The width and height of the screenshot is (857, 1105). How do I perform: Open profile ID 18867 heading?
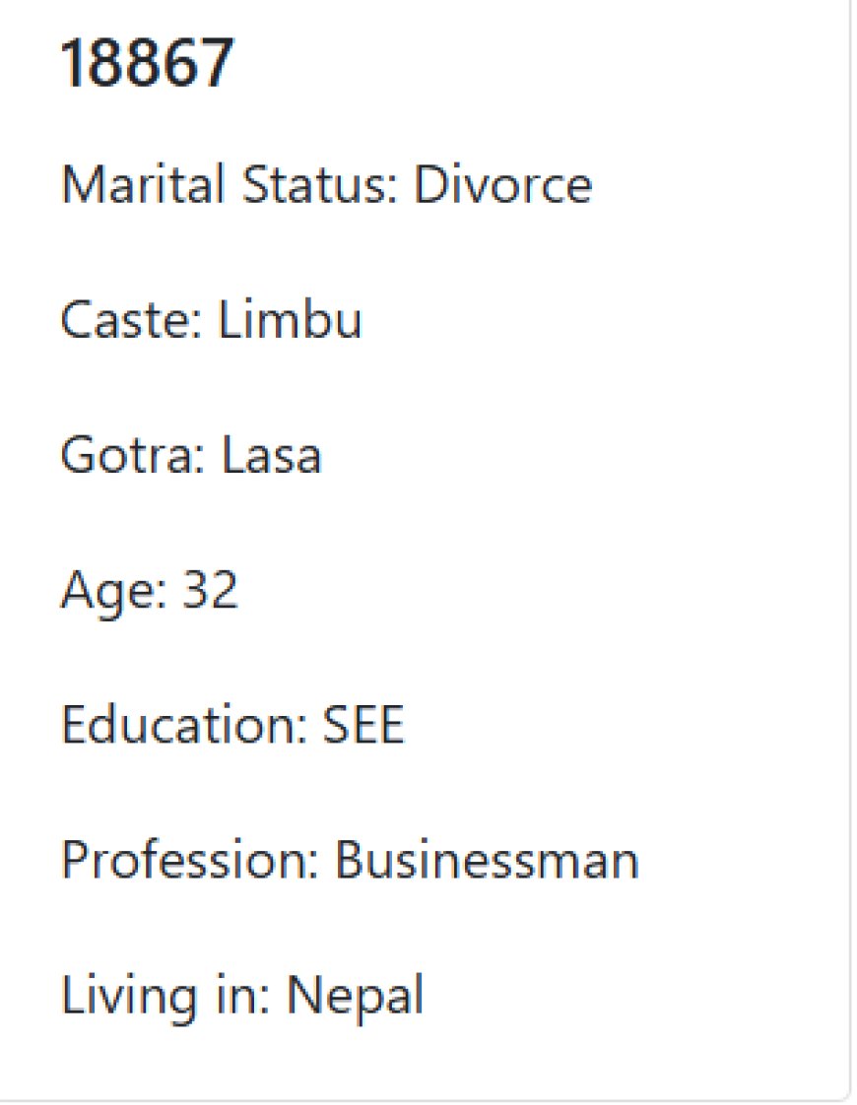point(148,63)
